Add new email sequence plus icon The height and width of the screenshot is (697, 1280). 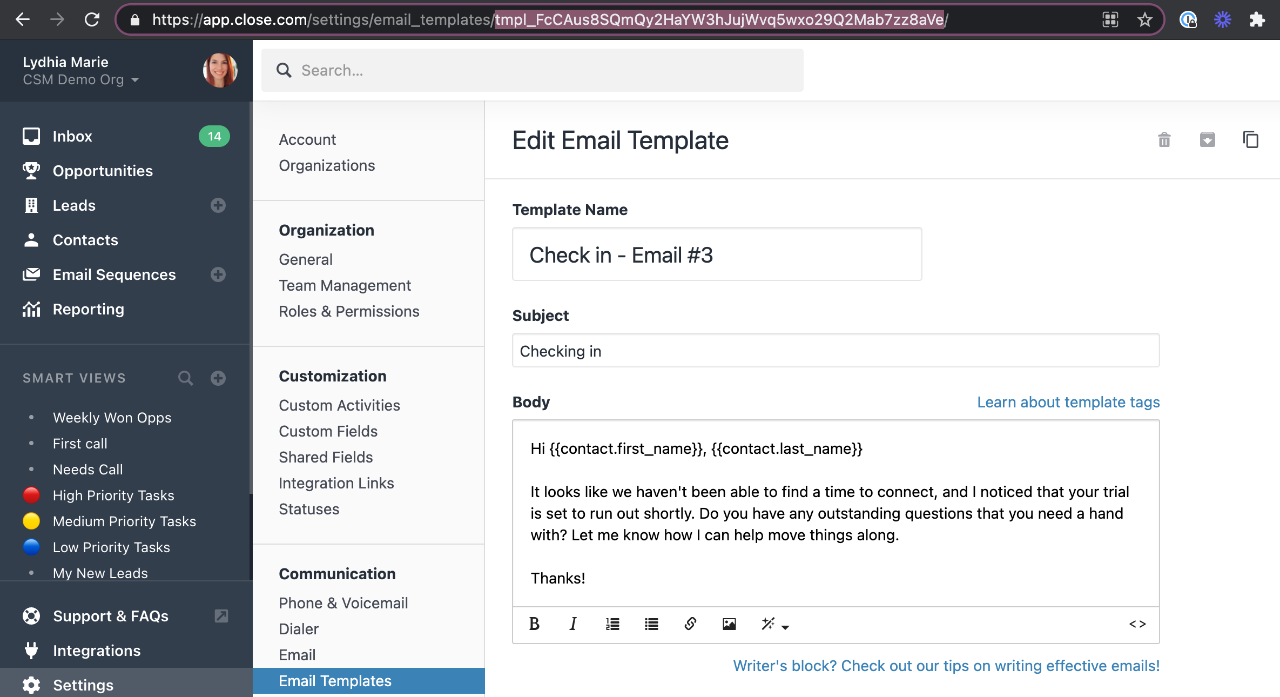218,274
